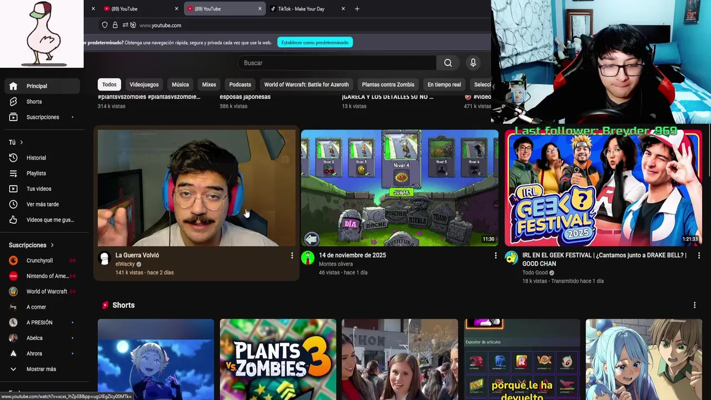This screenshot has height=400, width=711.
Task: Click the magnifier search button
Action: (x=448, y=63)
